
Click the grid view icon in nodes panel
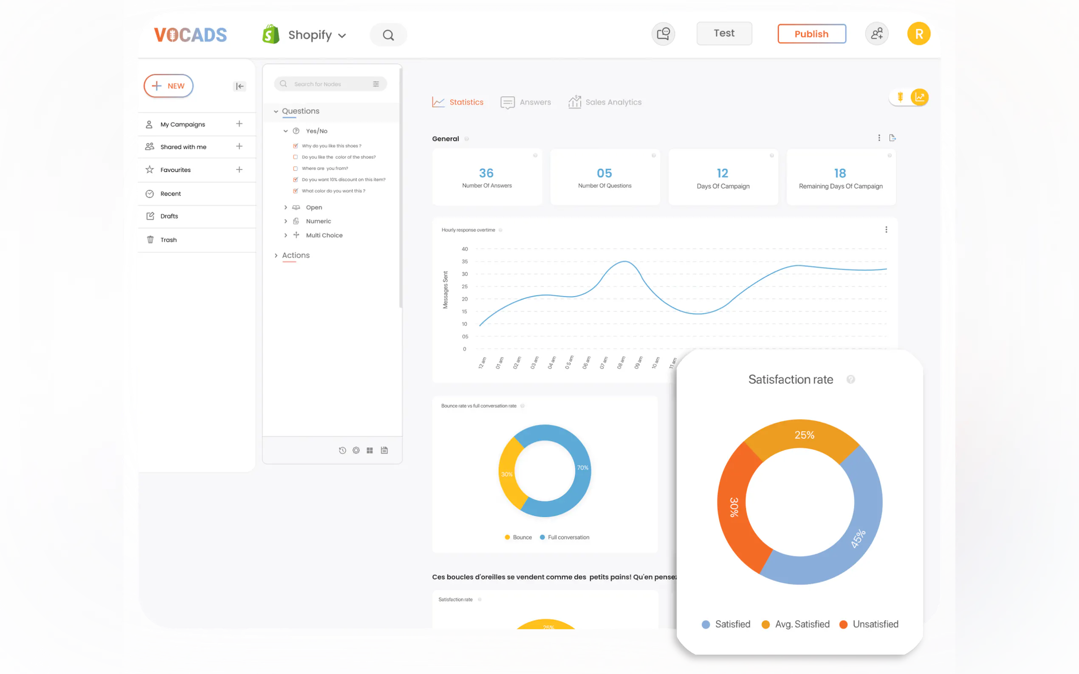[x=370, y=450]
